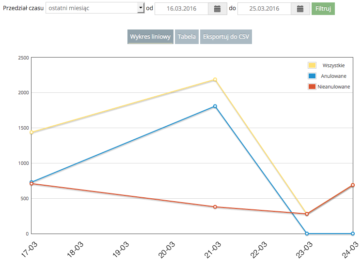The width and height of the screenshot is (362, 265).
Task: Click the Wszystkie peak point at 21-03
Action: pyautogui.click(x=215, y=80)
